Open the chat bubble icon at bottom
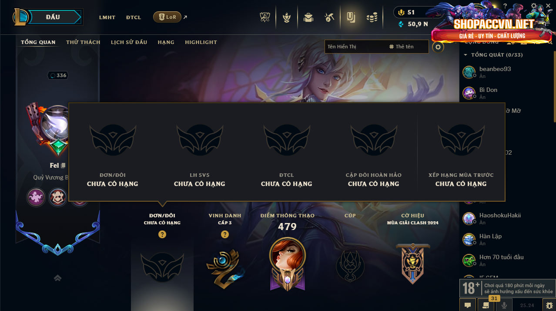 [x=468, y=305]
